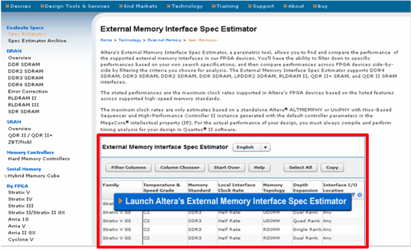
Task: Click the arrow icon beside Hybrid Memory Cube
Action: 6,176
